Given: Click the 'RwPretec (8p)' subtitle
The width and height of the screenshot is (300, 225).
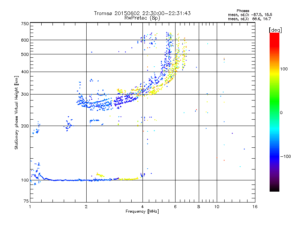Looking at the screenshot, I should (142, 18).
